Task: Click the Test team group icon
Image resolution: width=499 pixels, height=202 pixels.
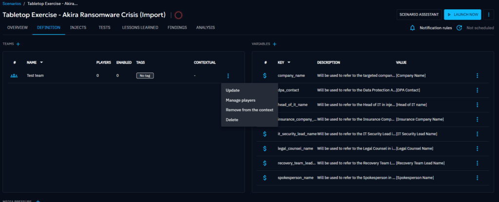Action: point(14,75)
